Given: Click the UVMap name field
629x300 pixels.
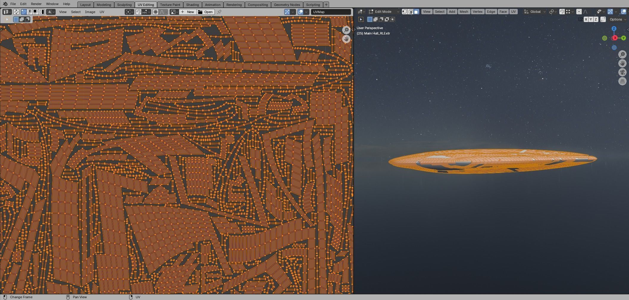Looking at the screenshot, I should tap(331, 12).
